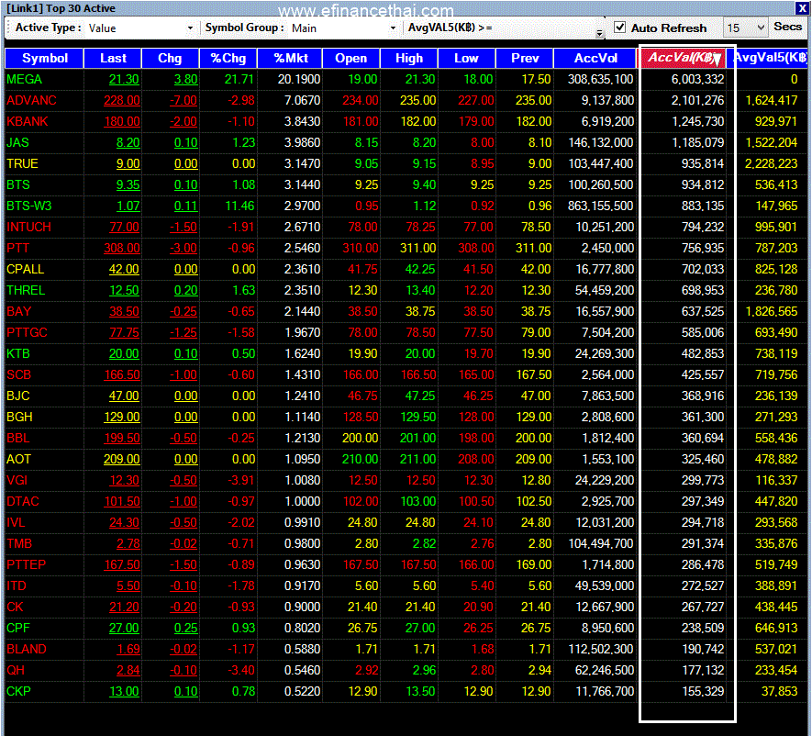Select the CPALL symbol
812x736 pixels.
[x=26, y=269]
